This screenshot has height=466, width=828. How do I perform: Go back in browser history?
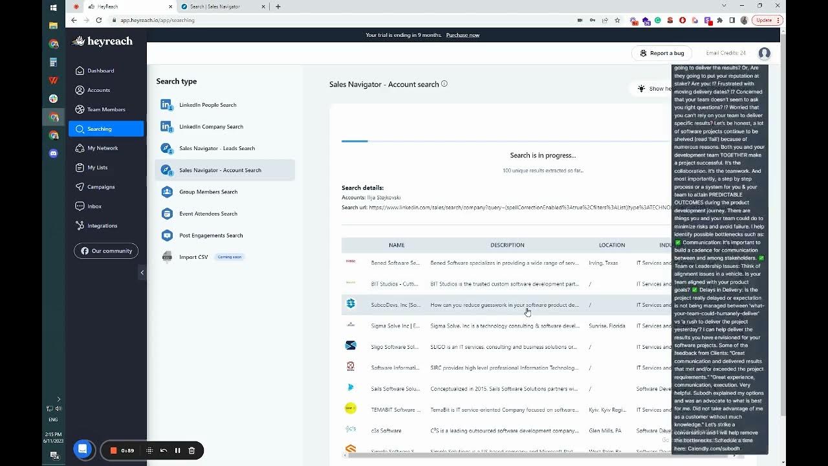(x=74, y=20)
